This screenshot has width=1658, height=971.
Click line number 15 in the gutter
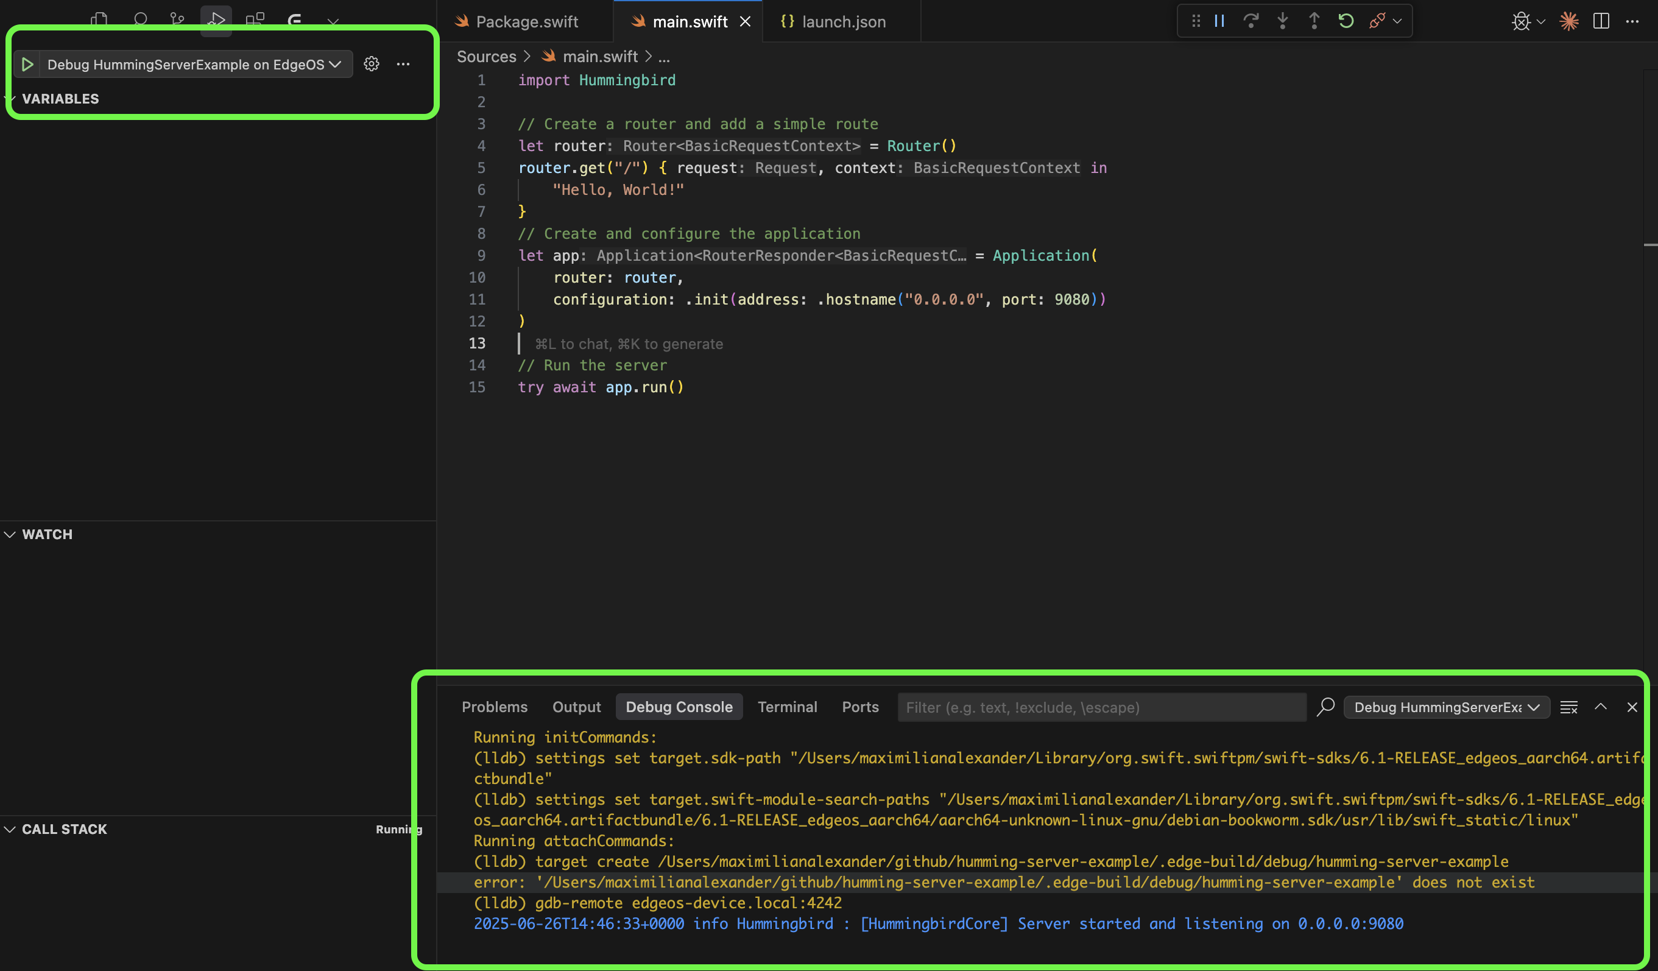[477, 387]
